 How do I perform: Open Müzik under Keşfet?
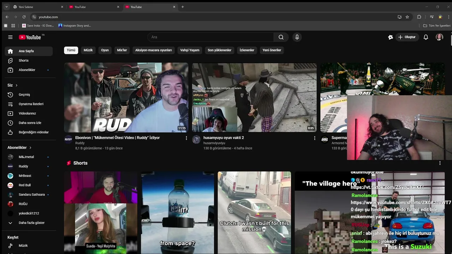29,246
